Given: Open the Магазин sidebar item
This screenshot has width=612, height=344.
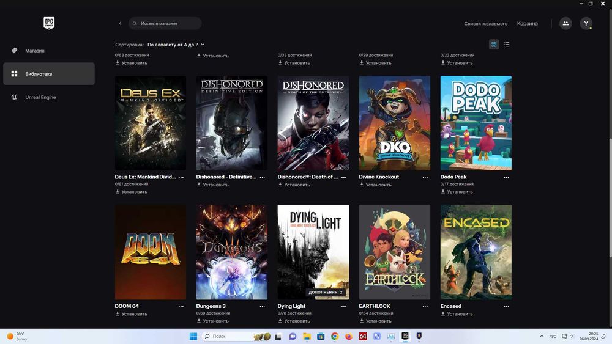Looking at the screenshot, I should [49, 51].
